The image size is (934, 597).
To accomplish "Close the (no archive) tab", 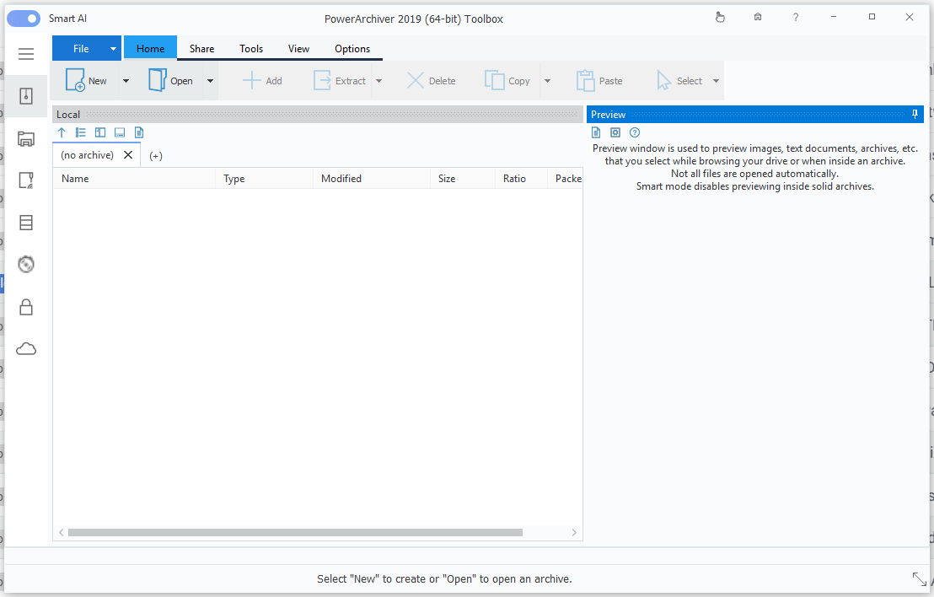I will (128, 155).
